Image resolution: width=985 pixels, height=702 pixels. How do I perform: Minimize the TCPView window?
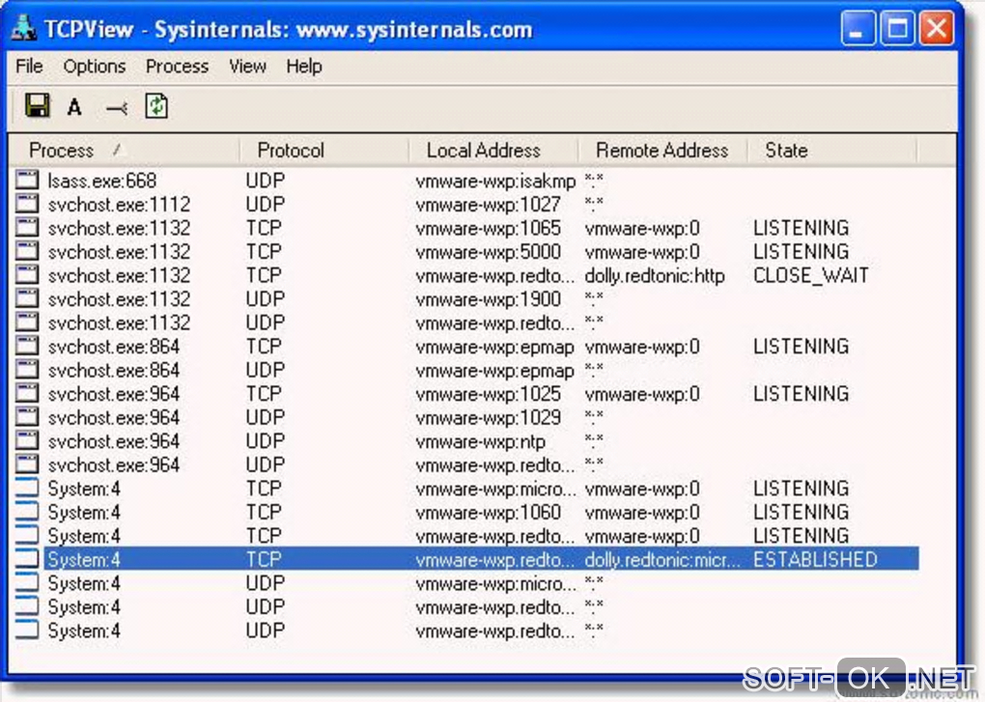tap(858, 28)
